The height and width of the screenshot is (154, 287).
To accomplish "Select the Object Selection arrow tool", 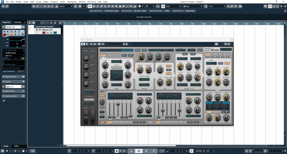I will tap(90, 6).
